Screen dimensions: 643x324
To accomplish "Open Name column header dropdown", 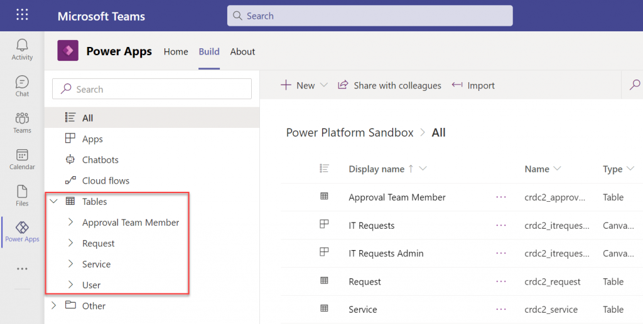I will 557,169.
